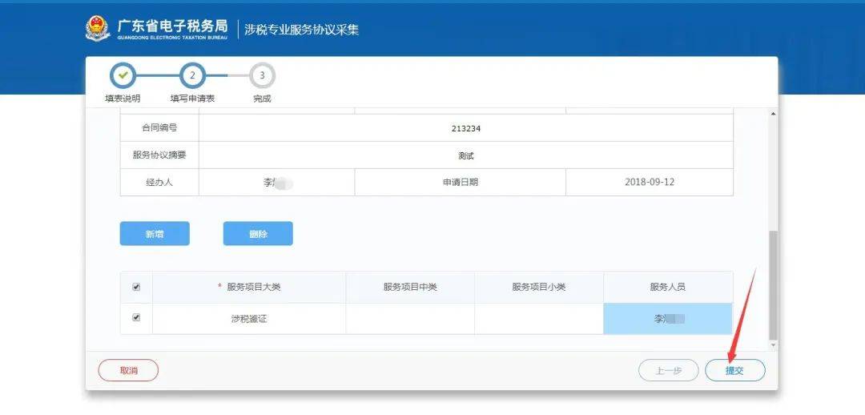This screenshot has width=865, height=415.
Task: Open the 服务项目中类 cell dropdown
Action: [410, 318]
